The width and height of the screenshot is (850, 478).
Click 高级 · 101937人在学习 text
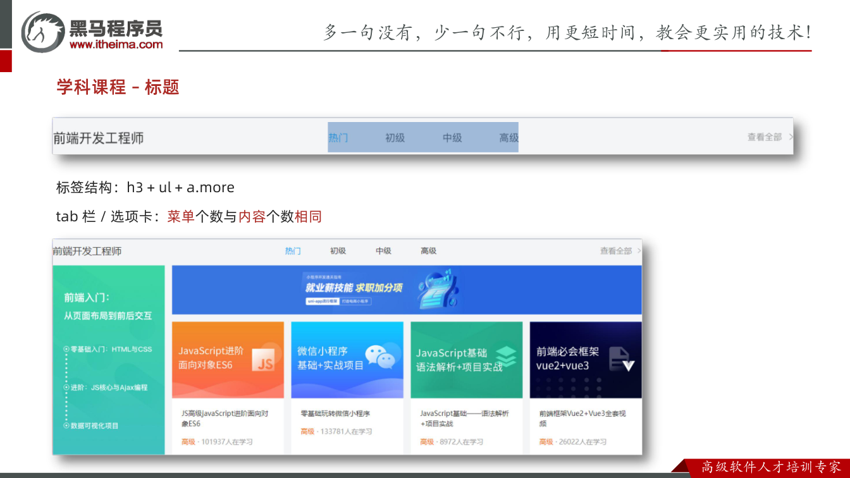(x=217, y=442)
